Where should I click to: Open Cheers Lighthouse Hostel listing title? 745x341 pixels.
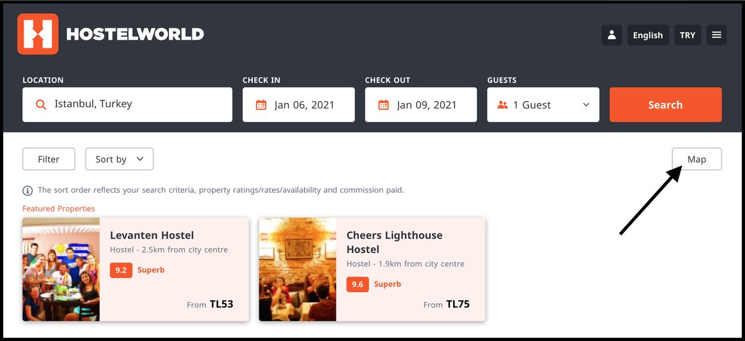tap(394, 242)
